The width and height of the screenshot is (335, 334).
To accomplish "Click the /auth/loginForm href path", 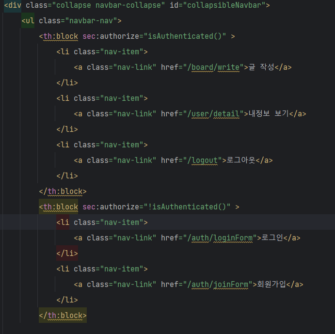I will coord(220,238).
